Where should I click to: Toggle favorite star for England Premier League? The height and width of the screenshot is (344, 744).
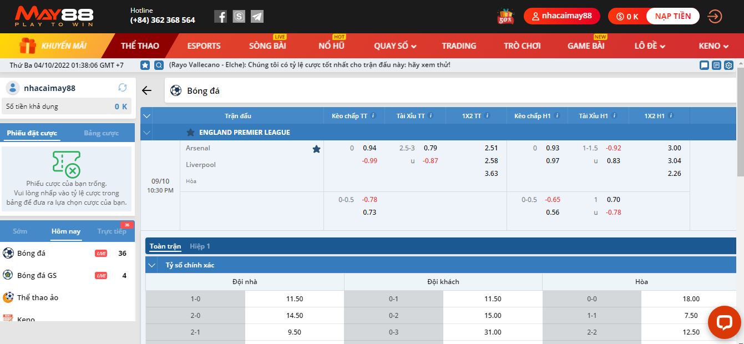[x=190, y=133]
